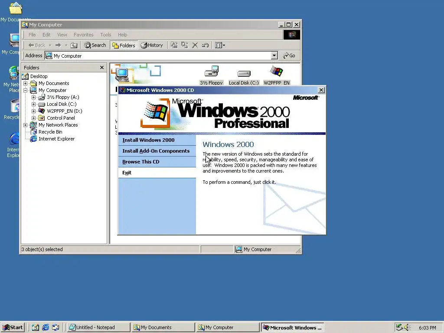This screenshot has height=333, width=444.
Task: Click the system tray clock
Action: [427, 328]
